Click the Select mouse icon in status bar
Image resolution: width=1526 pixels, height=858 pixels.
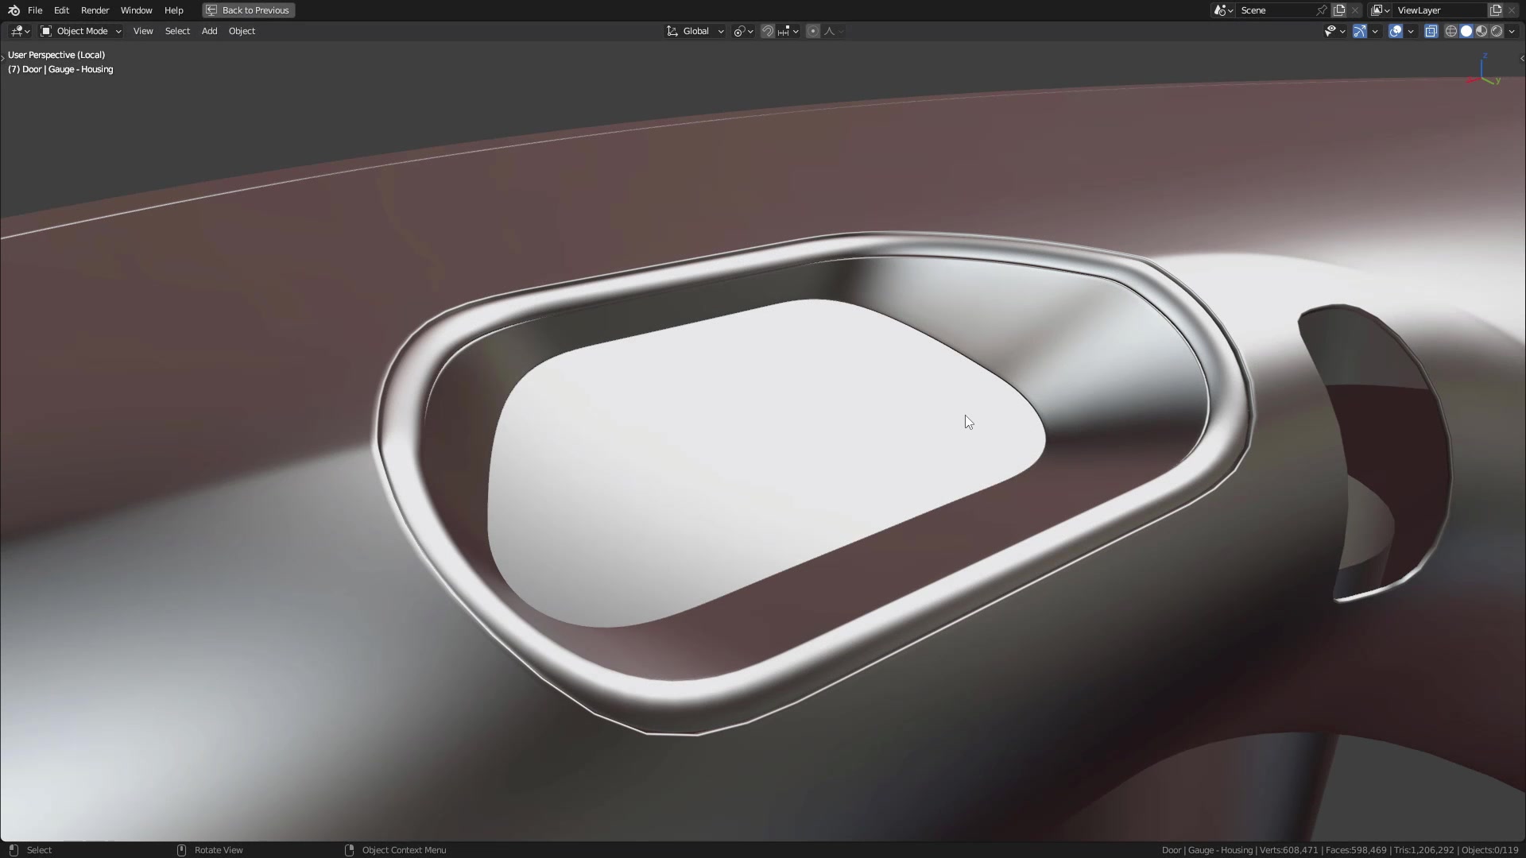pos(14,850)
